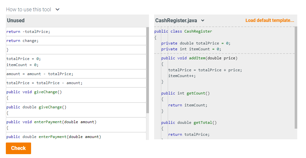Click the addItem method block in editor

[x=201, y=70]
